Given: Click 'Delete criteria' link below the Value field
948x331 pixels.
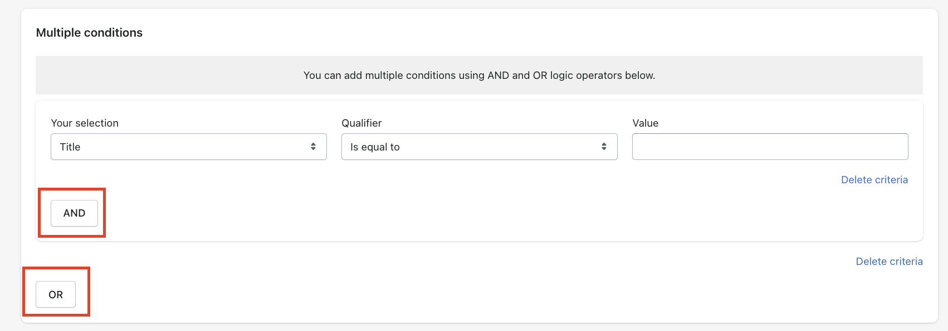Looking at the screenshot, I should click(x=874, y=180).
